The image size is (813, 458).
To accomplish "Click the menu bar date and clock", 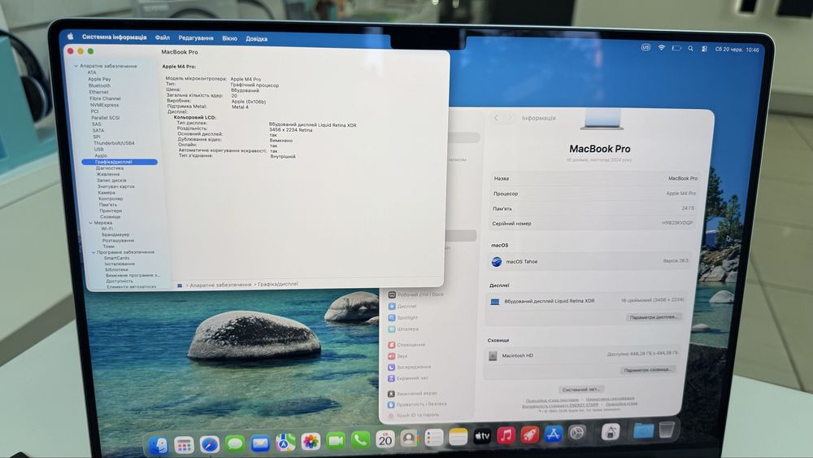I will (737, 50).
